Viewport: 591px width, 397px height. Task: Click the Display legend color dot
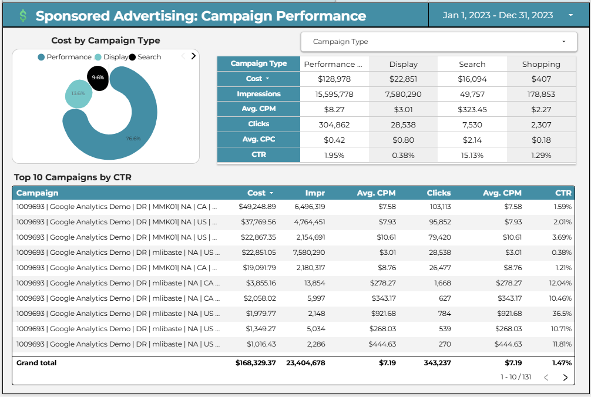(98, 57)
